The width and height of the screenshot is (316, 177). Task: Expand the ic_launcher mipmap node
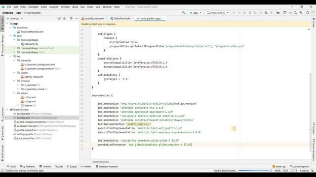18,85
